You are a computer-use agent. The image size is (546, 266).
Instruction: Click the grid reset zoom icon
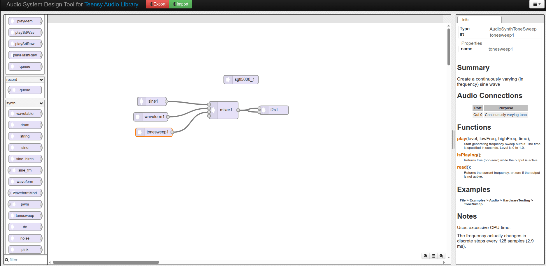pos(433,256)
